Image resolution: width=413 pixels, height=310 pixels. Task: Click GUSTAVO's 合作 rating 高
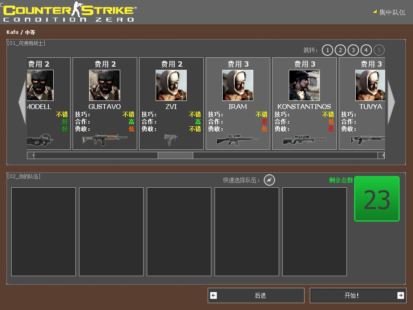tap(131, 121)
